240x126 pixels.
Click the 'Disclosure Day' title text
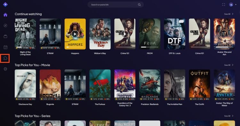click(x=25, y=104)
